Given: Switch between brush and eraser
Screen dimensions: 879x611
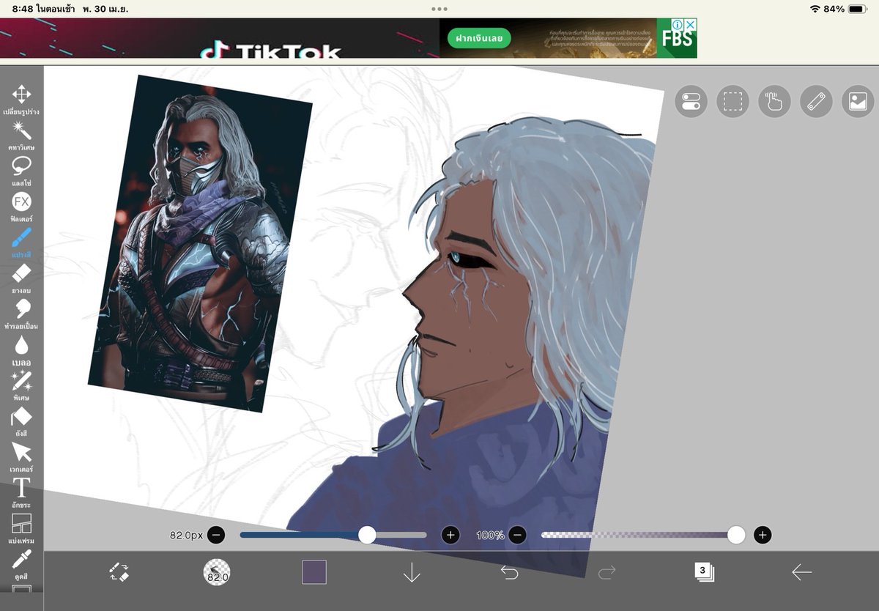Looking at the screenshot, I should [x=119, y=571].
